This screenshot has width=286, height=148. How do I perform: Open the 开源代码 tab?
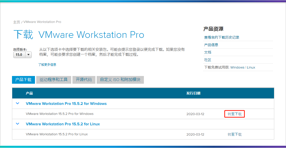point(84,80)
